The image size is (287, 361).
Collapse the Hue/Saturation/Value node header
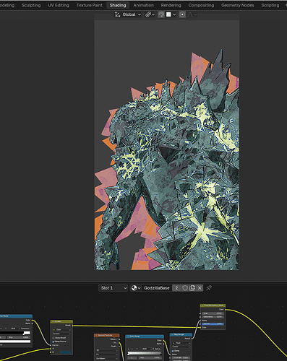pos(202,305)
